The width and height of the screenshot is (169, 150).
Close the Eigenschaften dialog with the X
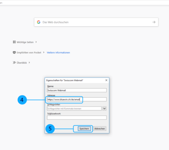pyautogui.click(x=106, y=80)
